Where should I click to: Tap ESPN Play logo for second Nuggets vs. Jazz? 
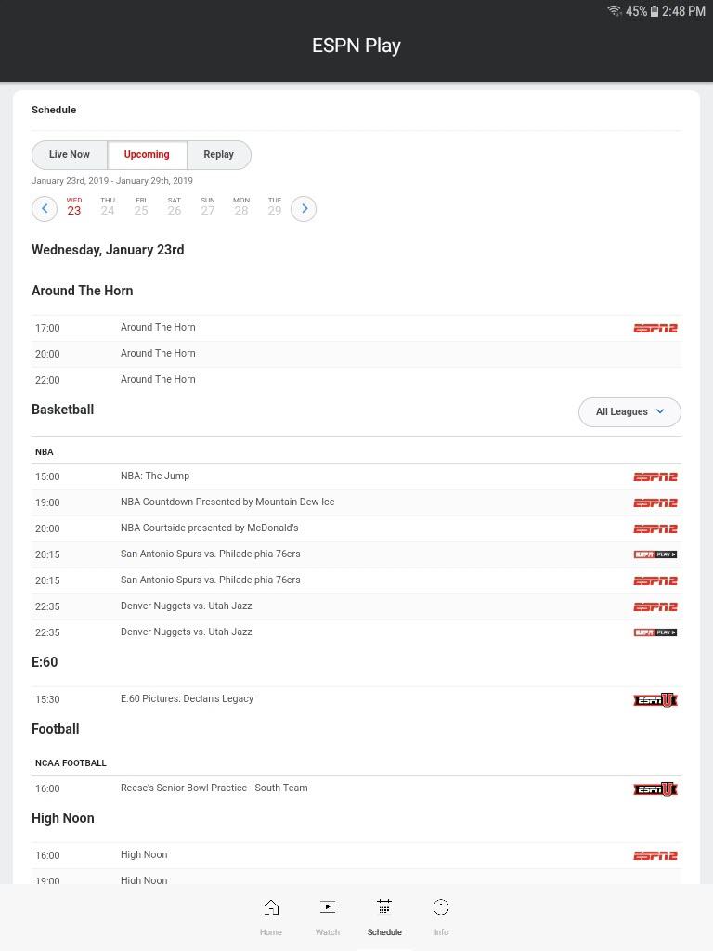[x=655, y=632]
